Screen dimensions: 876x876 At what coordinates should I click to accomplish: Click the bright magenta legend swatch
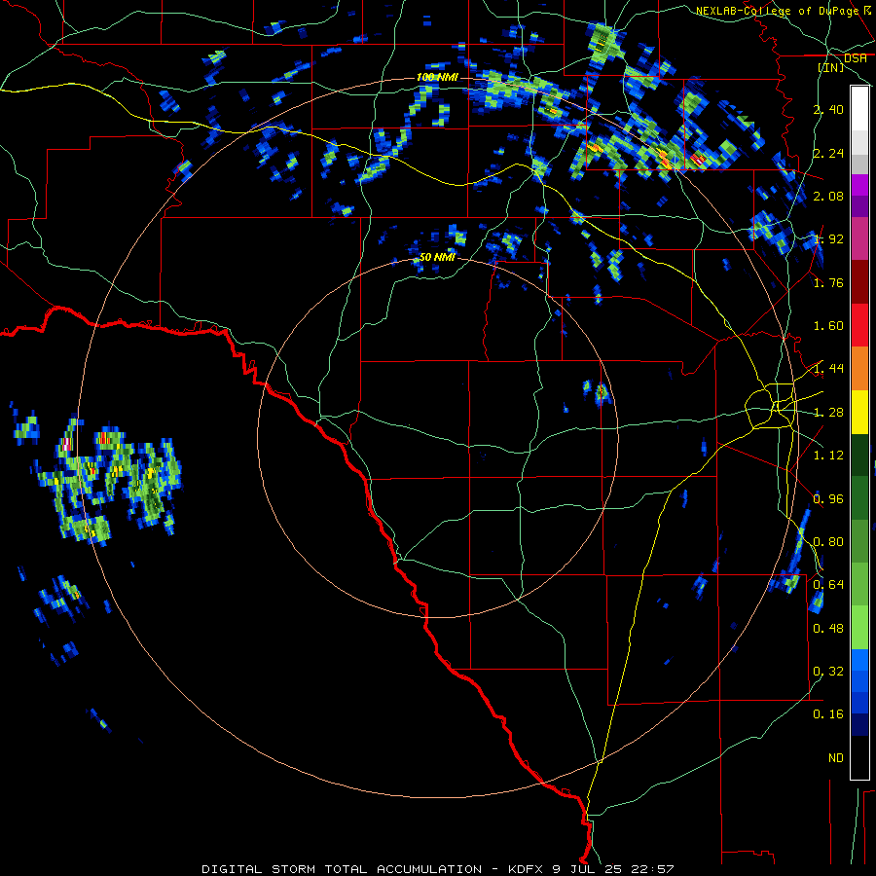pyautogui.click(x=859, y=185)
